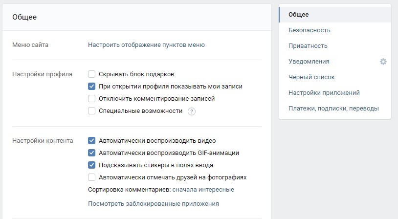Select Общее settings tab
The width and height of the screenshot is (398, 219).
[298, 15]
